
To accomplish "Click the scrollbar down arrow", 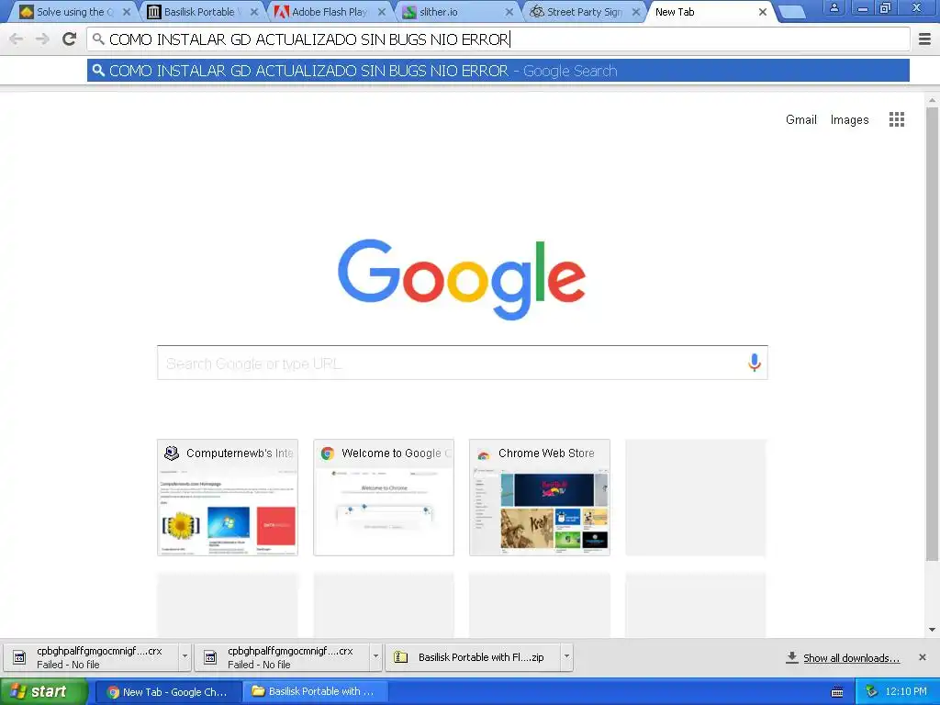I will coord(932,630).
